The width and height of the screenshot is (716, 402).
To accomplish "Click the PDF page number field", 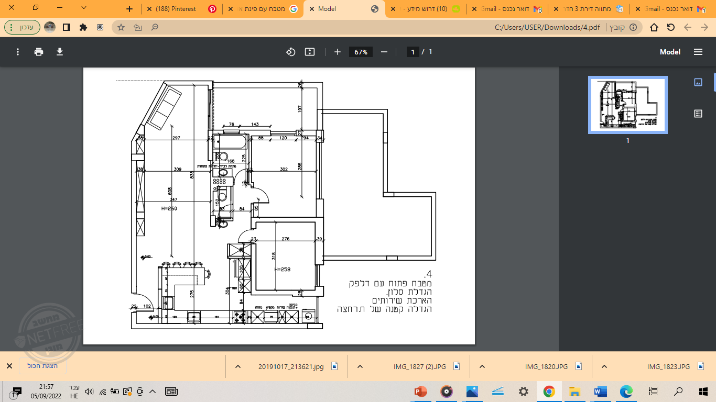I will (x=413, y=52).
